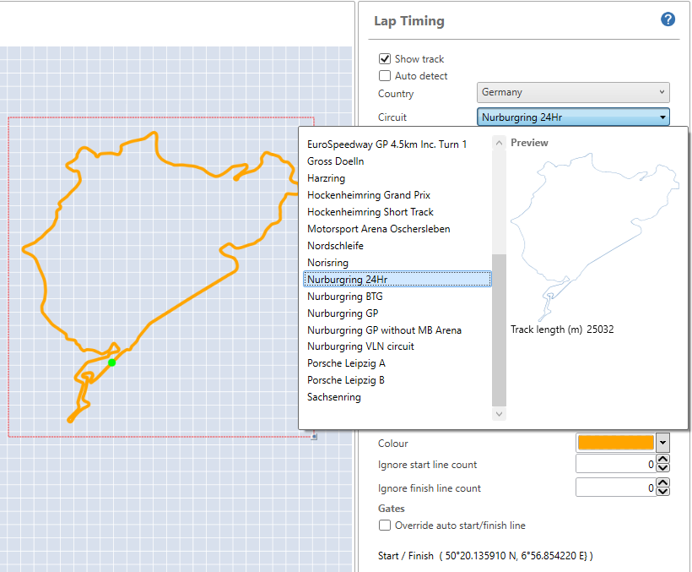Click the Ignore finish line count field
This screenshot has height=572, width=692.
[616, 488]
